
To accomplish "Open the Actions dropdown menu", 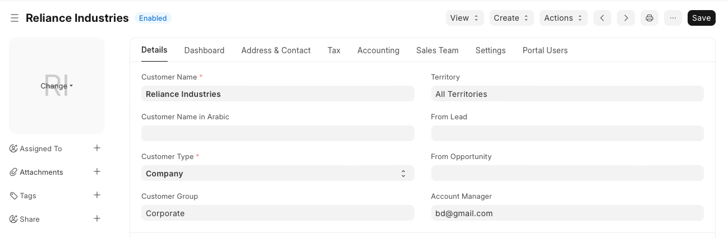I will 563,18.
